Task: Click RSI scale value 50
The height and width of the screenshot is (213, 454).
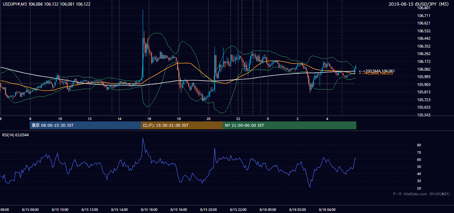Action: [x=419, y=166]
